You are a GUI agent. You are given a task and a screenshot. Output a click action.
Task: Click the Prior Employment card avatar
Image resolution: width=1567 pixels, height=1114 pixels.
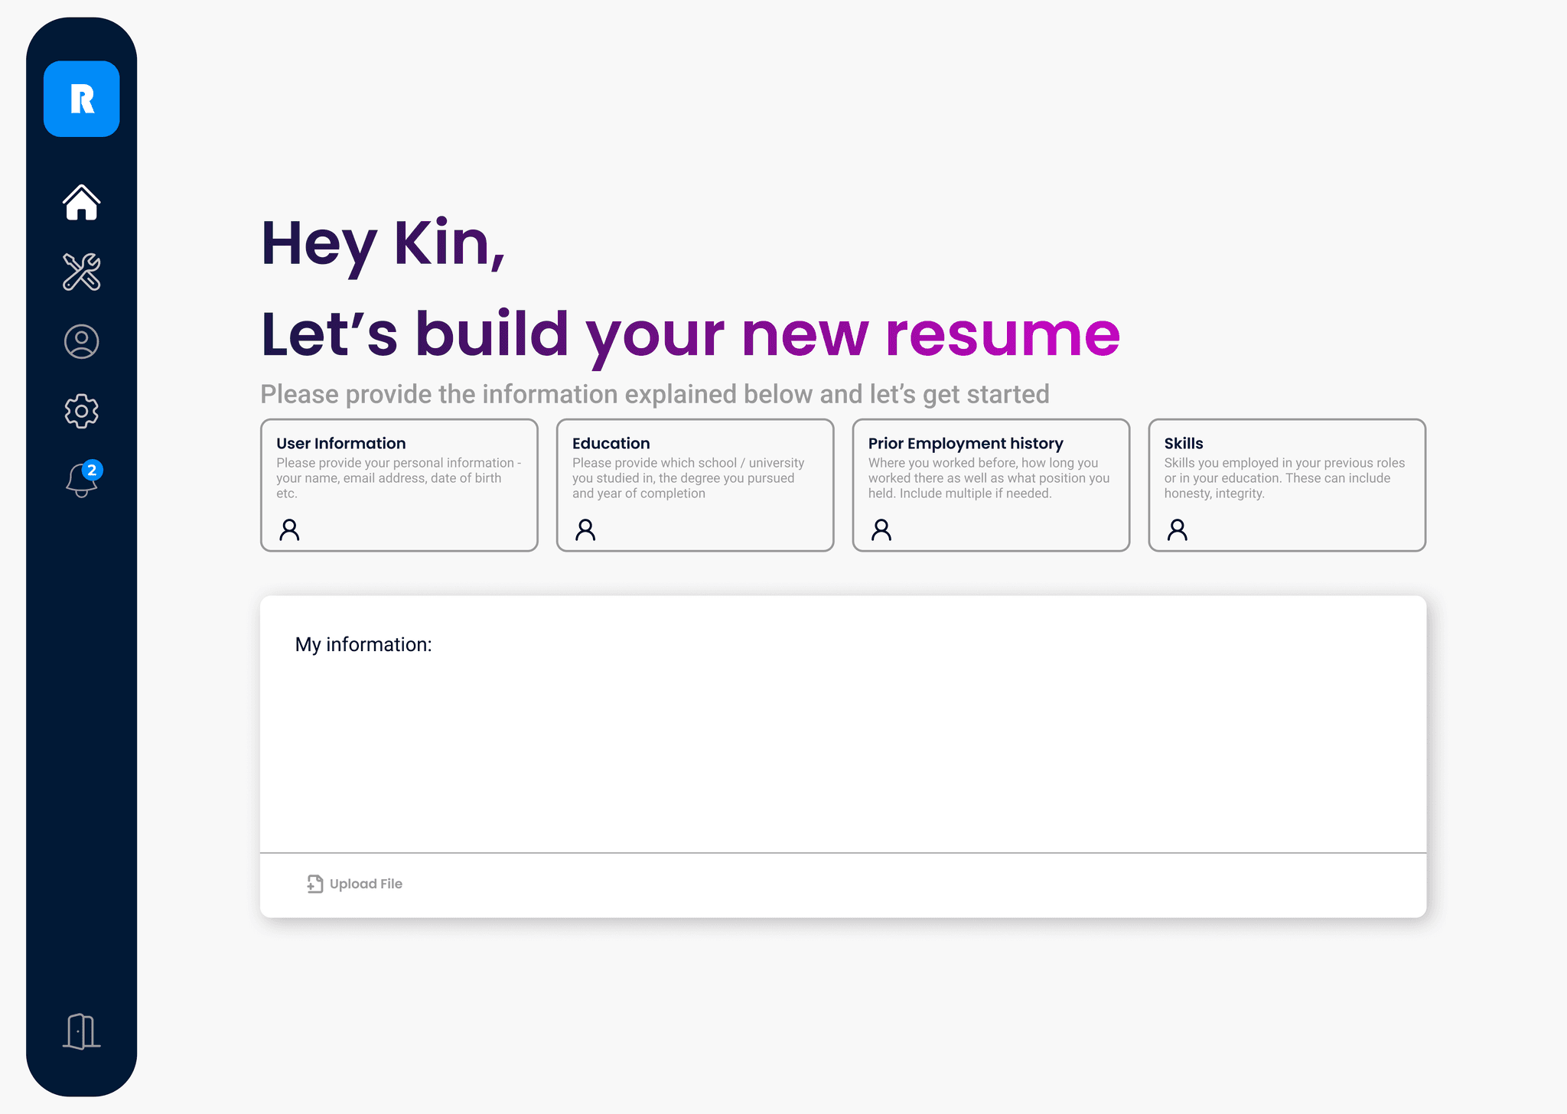[x=881, y=527]
